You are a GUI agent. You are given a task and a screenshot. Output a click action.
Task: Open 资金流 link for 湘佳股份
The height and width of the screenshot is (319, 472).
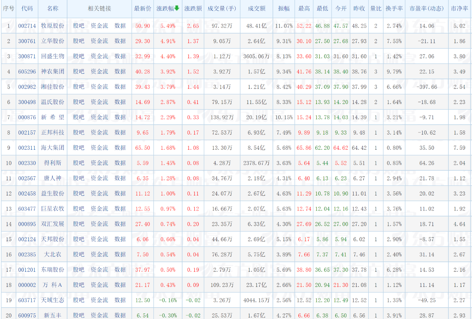100,87
